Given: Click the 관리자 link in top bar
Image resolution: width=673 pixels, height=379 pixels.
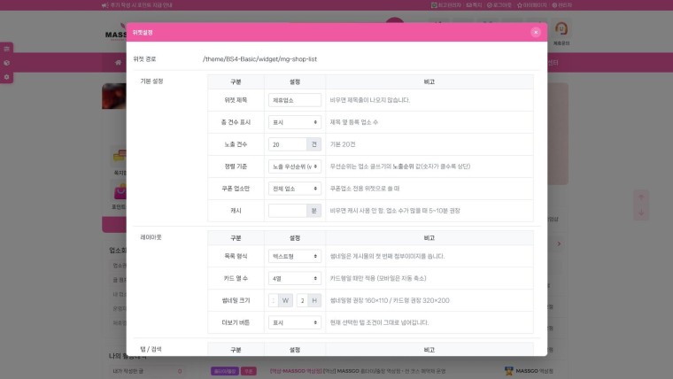Looking at the screenshot, I should coord(561,5).
